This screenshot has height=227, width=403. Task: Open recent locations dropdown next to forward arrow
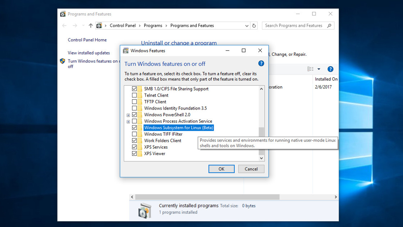[x=83, y=26]
